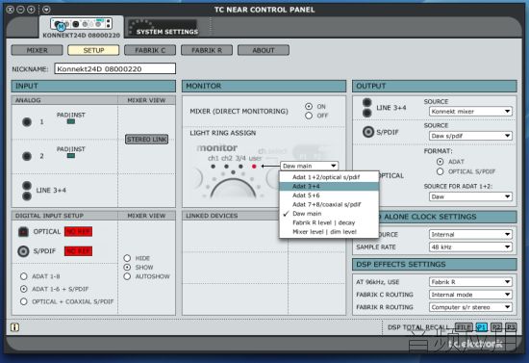The width and height of the screenshot is (529, 363).
Task: Click the info icon at bottom left
Action: (x=14, y=327)
